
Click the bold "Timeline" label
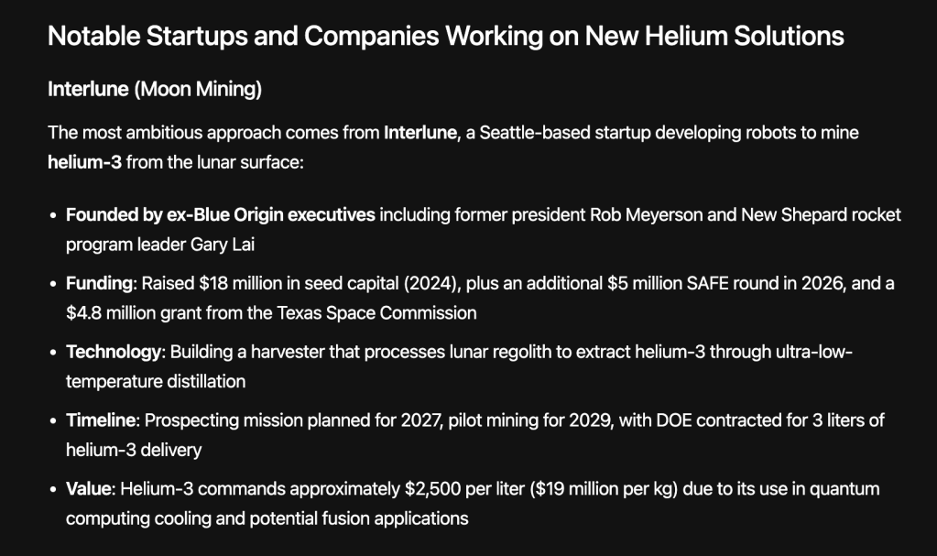(x=101, y=420)
